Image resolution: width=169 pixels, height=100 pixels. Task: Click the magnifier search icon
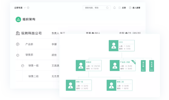tap(107, 8)
